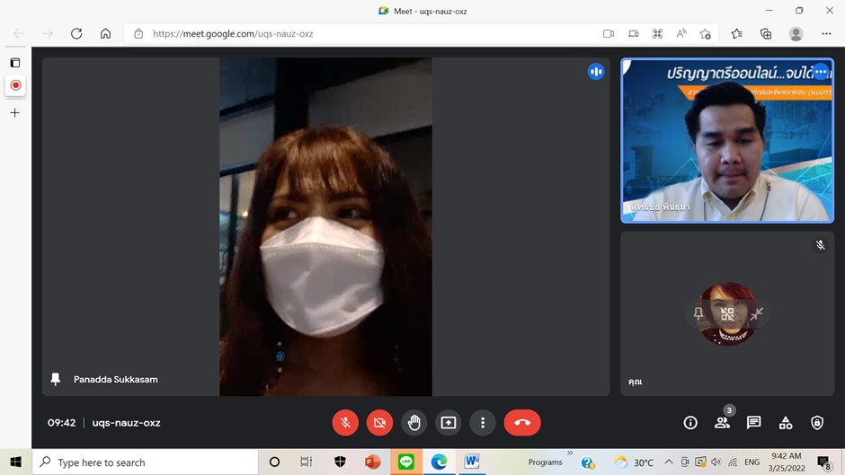Turn on the camera in Meet

[379, 423]
